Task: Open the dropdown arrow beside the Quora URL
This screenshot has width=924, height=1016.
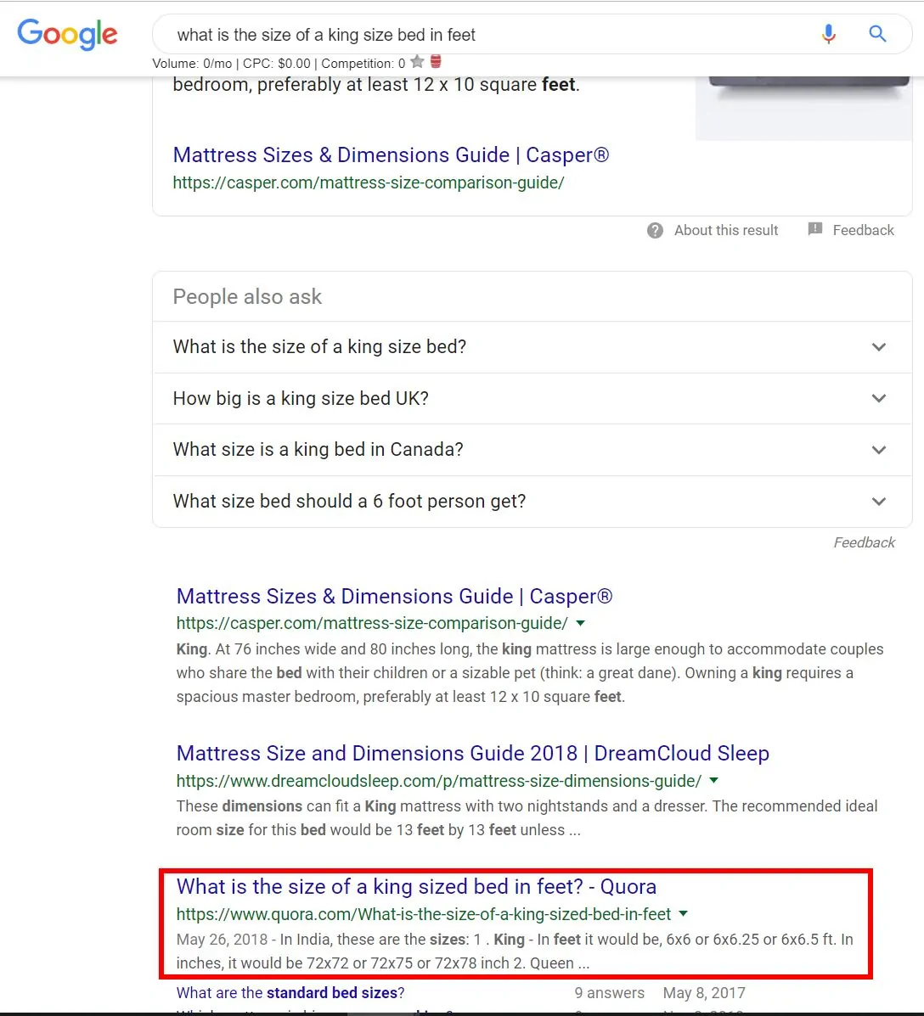Action: (x=684, y=914)
